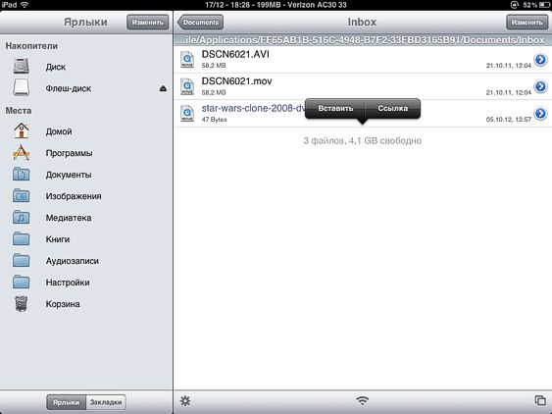Open the windows icon at bottom right
The image size is (552, 414).
tap(540, 400)
